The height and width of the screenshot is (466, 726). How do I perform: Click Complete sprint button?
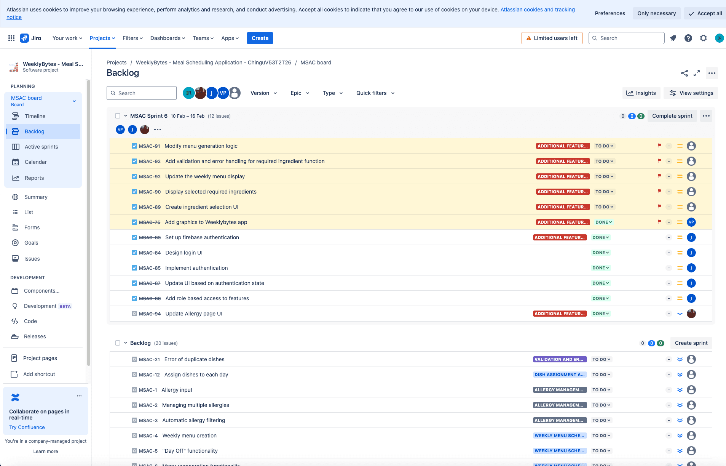[x=672, y=116]
